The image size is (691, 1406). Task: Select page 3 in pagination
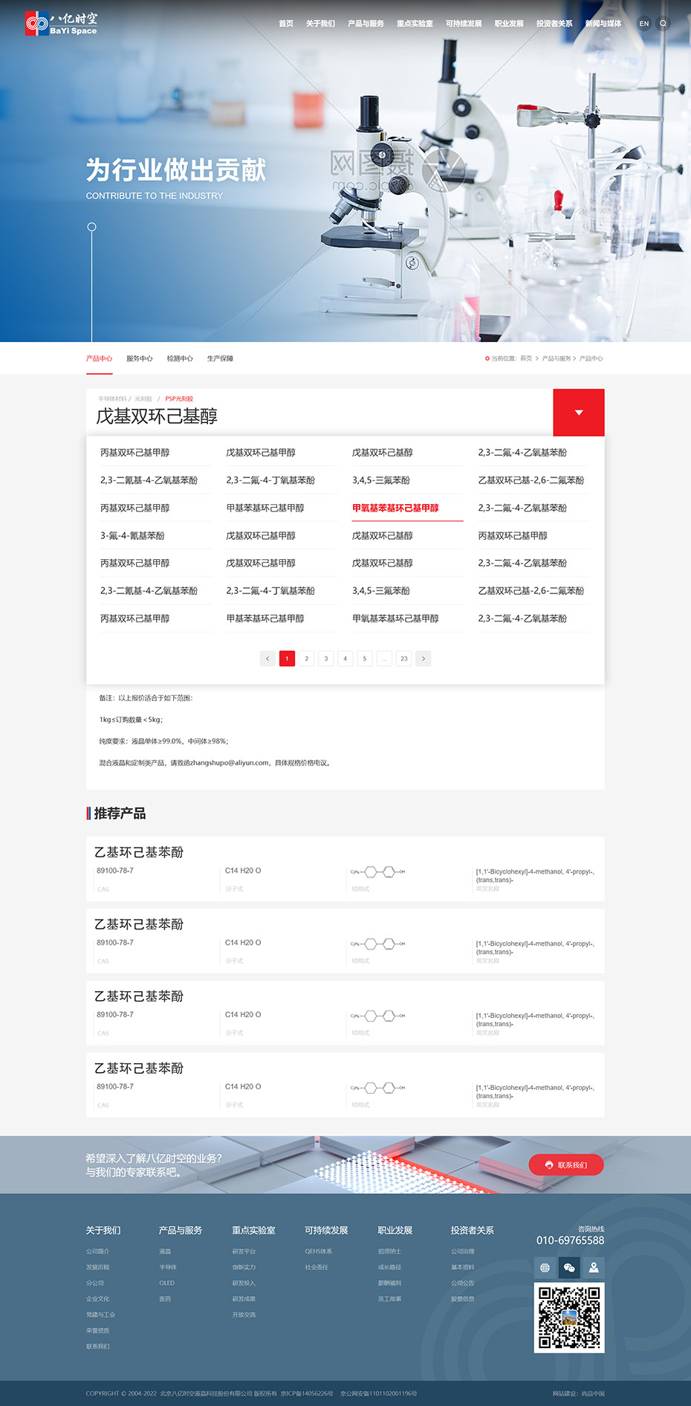[325, 659]
